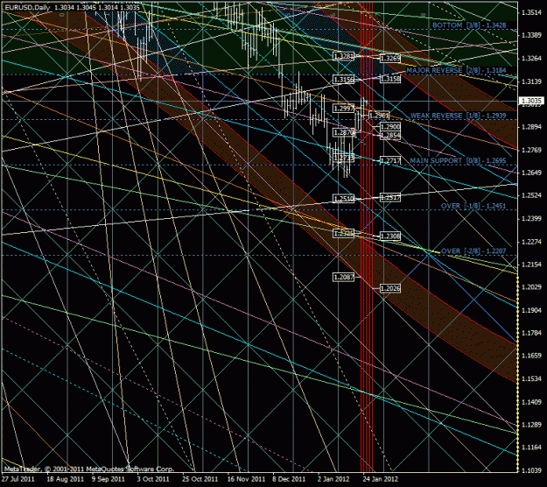547x487 pixels.
Task: Click the 1.2029 price scale value
Action: [531, 287]
